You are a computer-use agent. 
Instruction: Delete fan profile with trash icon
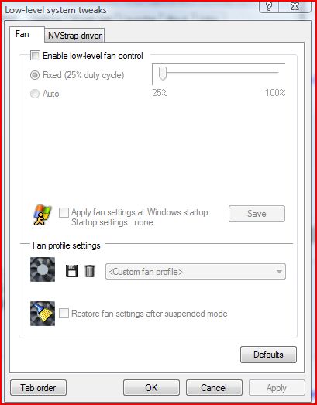tap(90, 271)
